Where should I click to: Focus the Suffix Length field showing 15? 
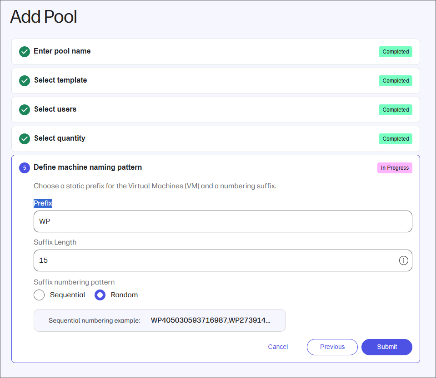[223, 260]
